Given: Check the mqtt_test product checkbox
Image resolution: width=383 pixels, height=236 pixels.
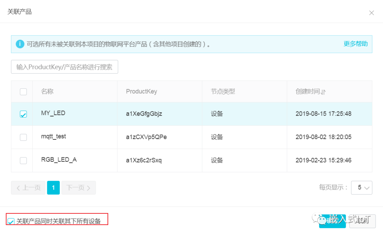Looking at the screenshot, I should (x=23, y=137).
